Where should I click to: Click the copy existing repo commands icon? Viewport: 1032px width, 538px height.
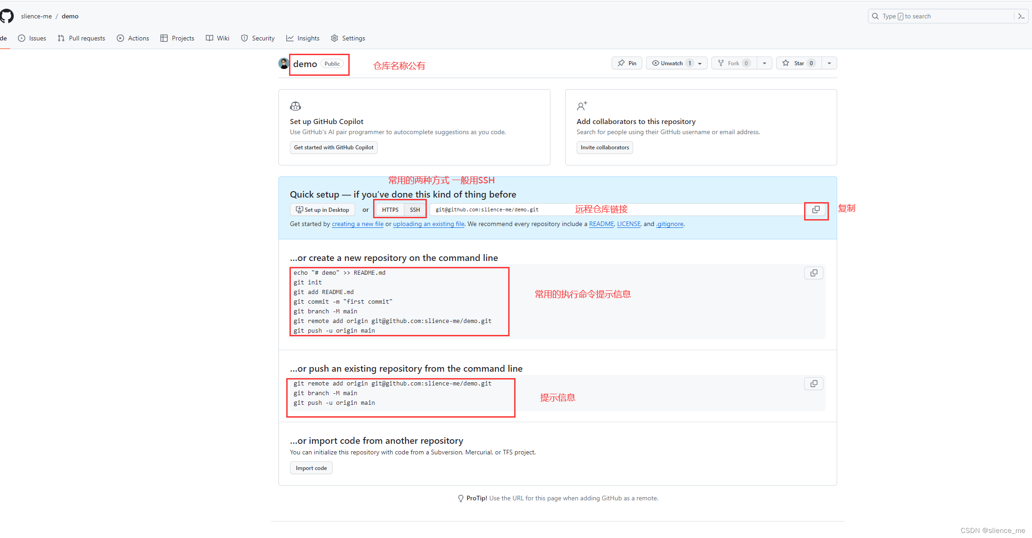click(x=814, y=384)
